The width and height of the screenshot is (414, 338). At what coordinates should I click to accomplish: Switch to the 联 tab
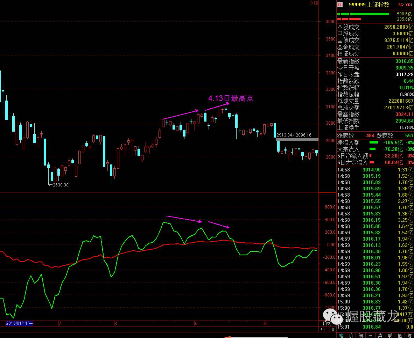coord(390,335)
